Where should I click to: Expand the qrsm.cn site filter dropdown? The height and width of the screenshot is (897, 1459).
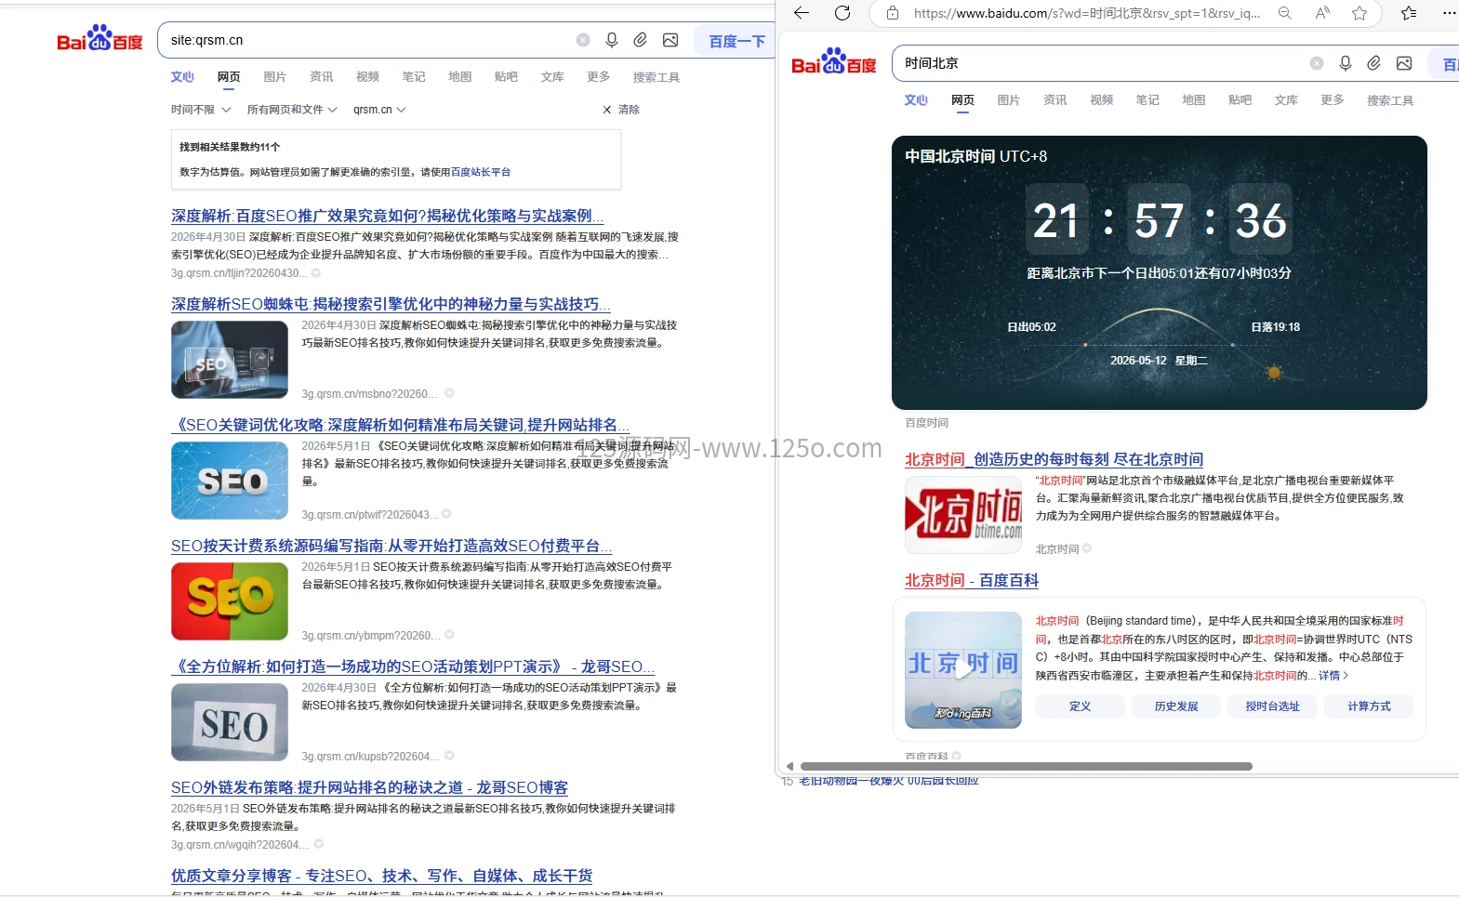tap(379, 110)
